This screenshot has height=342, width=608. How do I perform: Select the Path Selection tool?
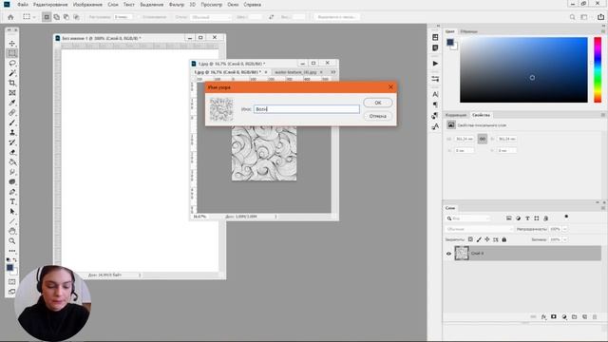tap(12, 212)
